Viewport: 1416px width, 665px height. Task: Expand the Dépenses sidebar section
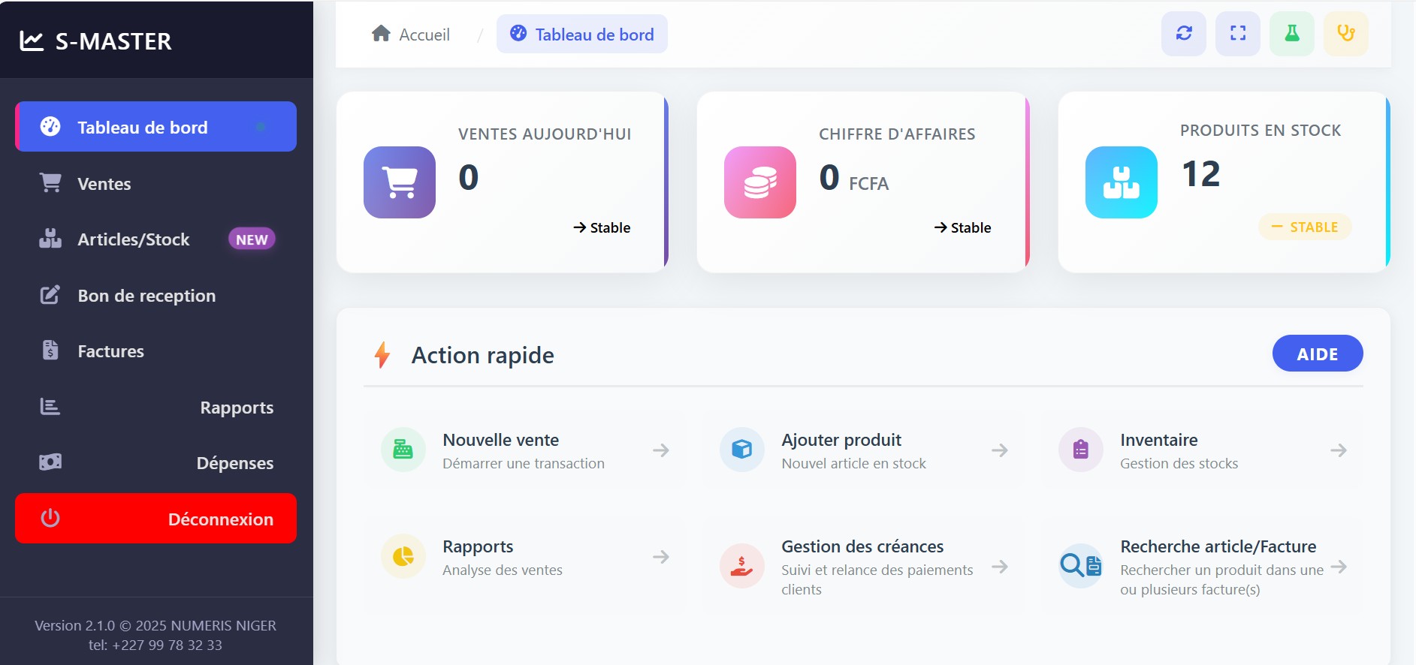coord(155,462)
